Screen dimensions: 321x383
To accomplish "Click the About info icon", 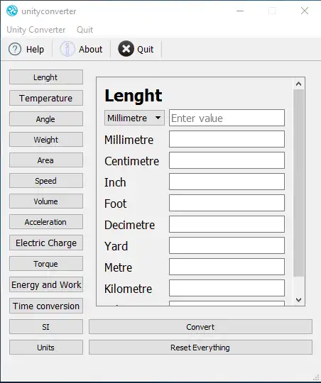I will point(67,49).
